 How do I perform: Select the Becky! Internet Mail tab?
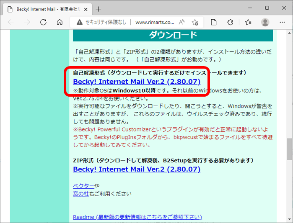47,9
